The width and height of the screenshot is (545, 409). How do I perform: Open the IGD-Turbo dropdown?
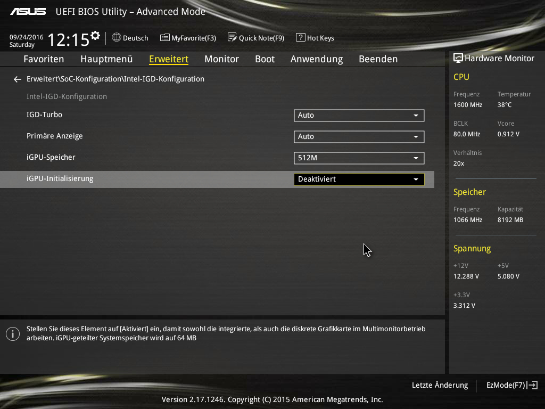pyautogui.click(x=359, y=116)
